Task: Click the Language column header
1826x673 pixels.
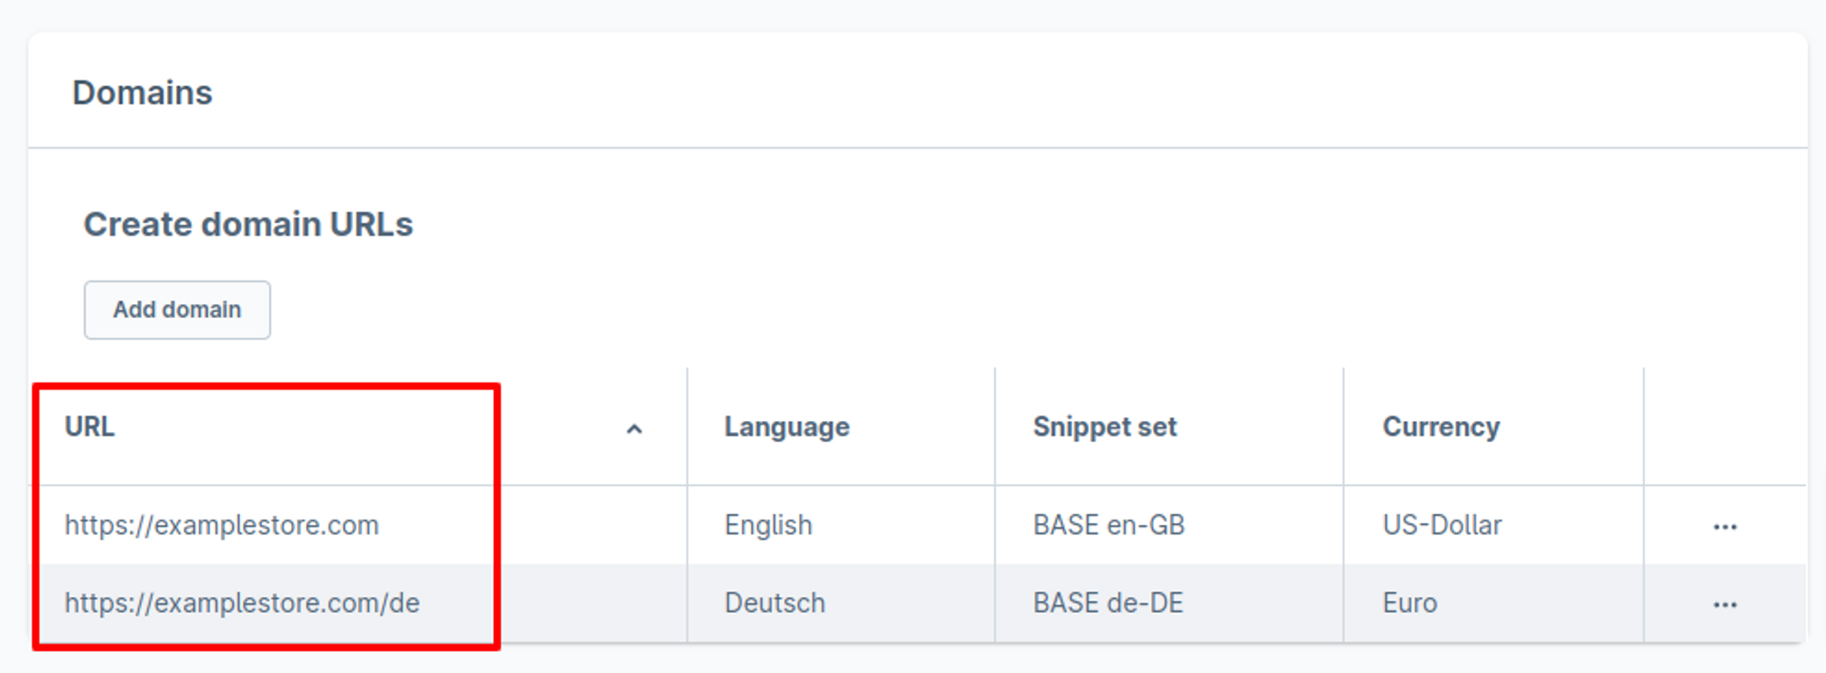Action: [787, 426]
